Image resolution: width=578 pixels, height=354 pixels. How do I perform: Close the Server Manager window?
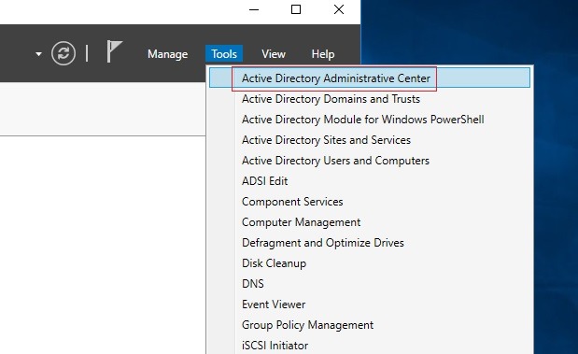[339, 9]
